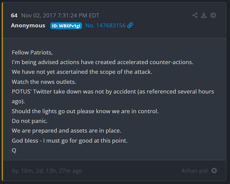Click the 'Q' signature at post end
The image size is (230, 184).
coord(14,150)
